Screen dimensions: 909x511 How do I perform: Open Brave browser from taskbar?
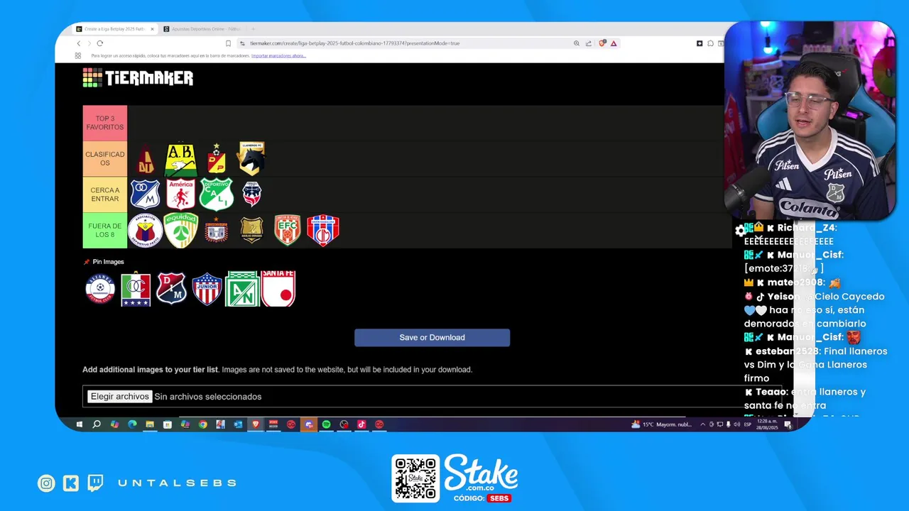[x=256, y=424]
